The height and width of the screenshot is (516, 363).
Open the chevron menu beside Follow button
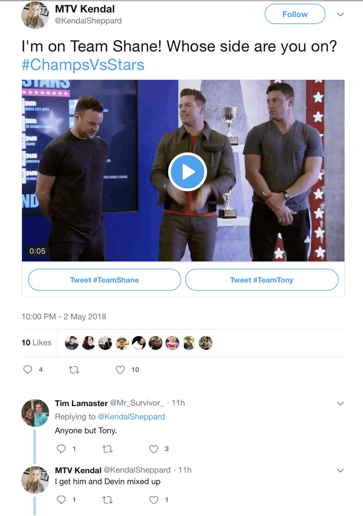click(x=340, y=14)
